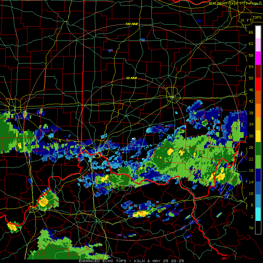Click the bright red swatch of the color scale
The height and width of the screenshot is (263, 263).
[258, 84]
